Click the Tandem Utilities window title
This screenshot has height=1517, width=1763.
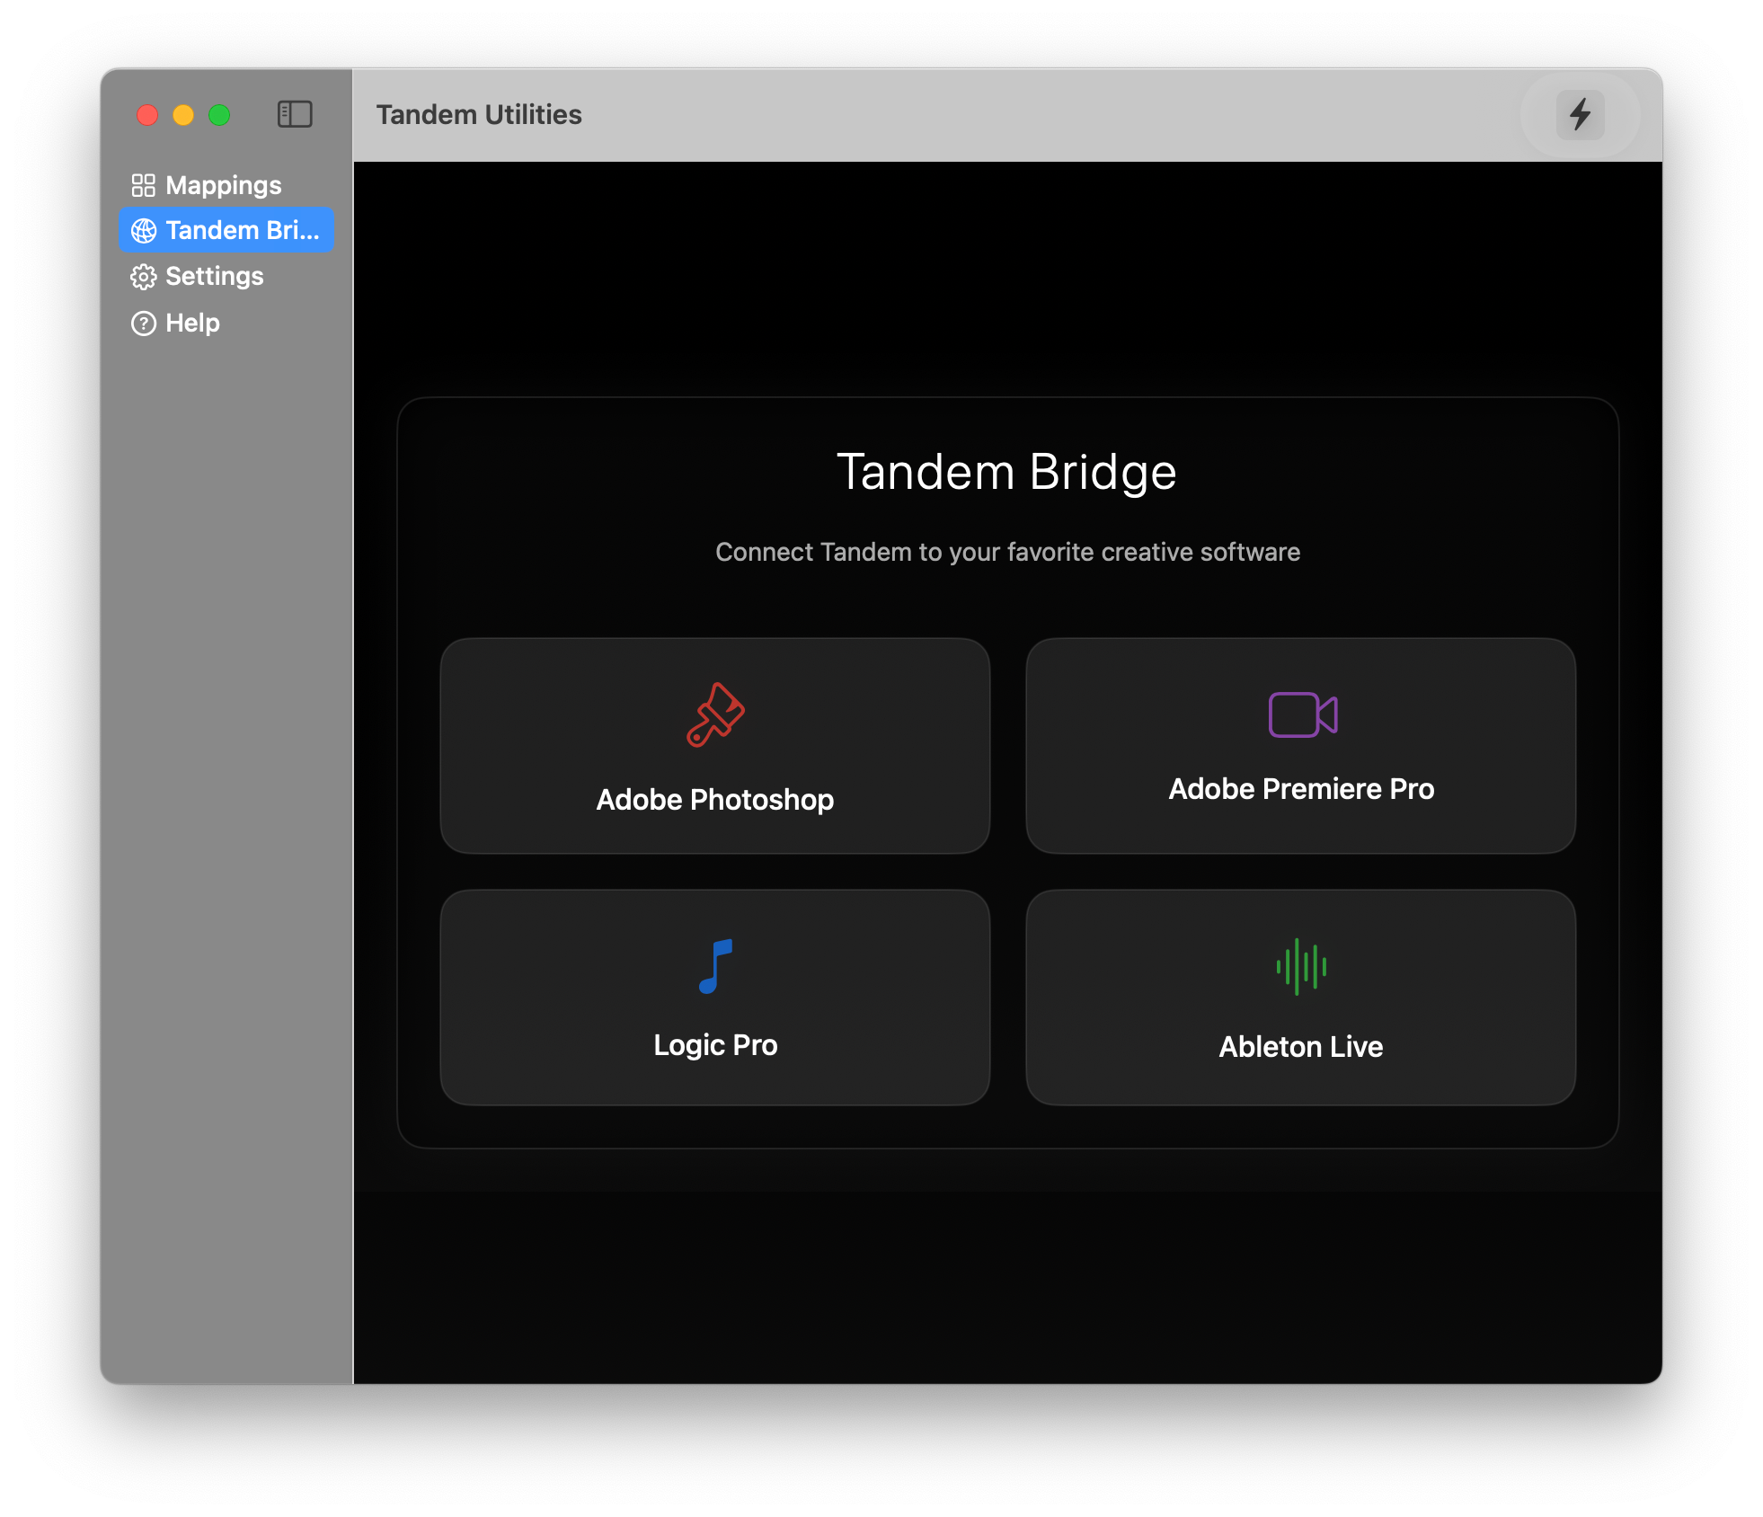pos(479,115)
